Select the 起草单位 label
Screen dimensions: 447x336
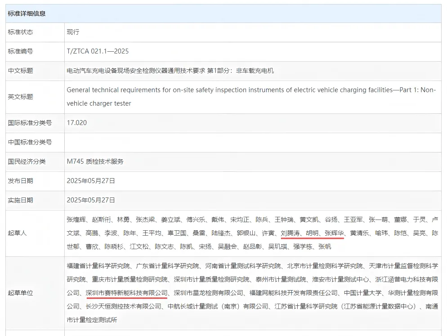click(21, 293)
